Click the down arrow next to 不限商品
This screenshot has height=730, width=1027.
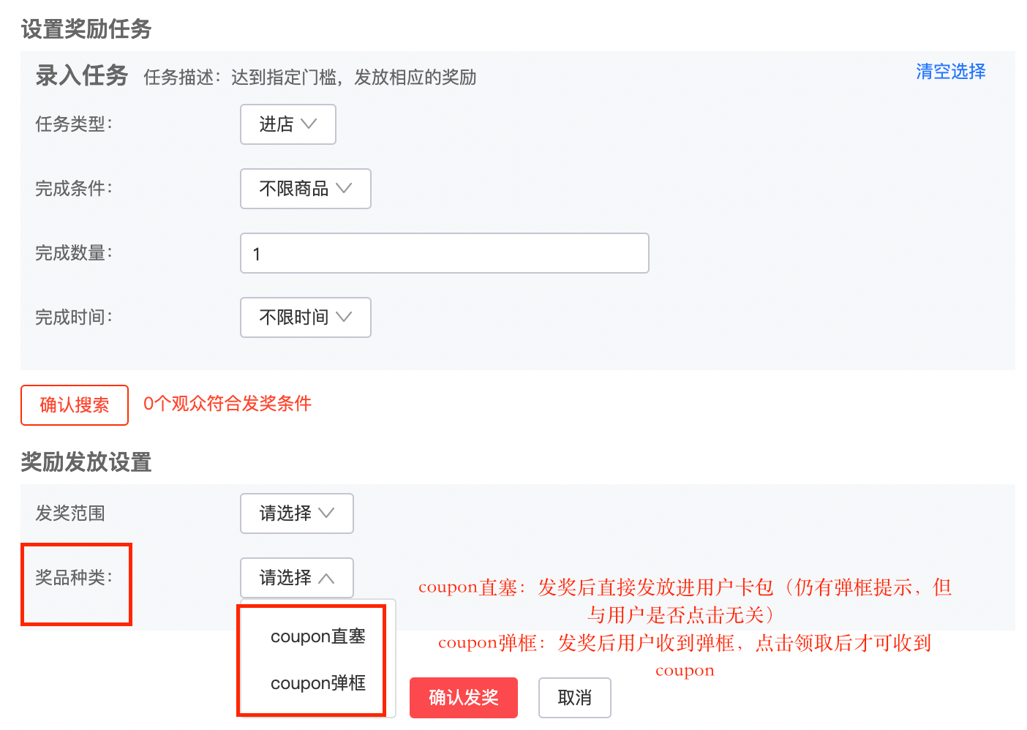tap(344, 189)
